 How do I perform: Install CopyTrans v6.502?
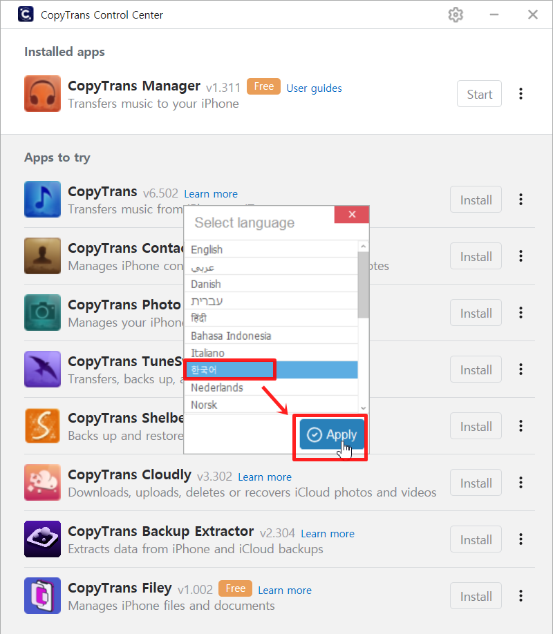476,200
